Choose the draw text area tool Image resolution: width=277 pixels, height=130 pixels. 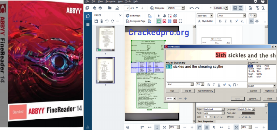[159, 21]
